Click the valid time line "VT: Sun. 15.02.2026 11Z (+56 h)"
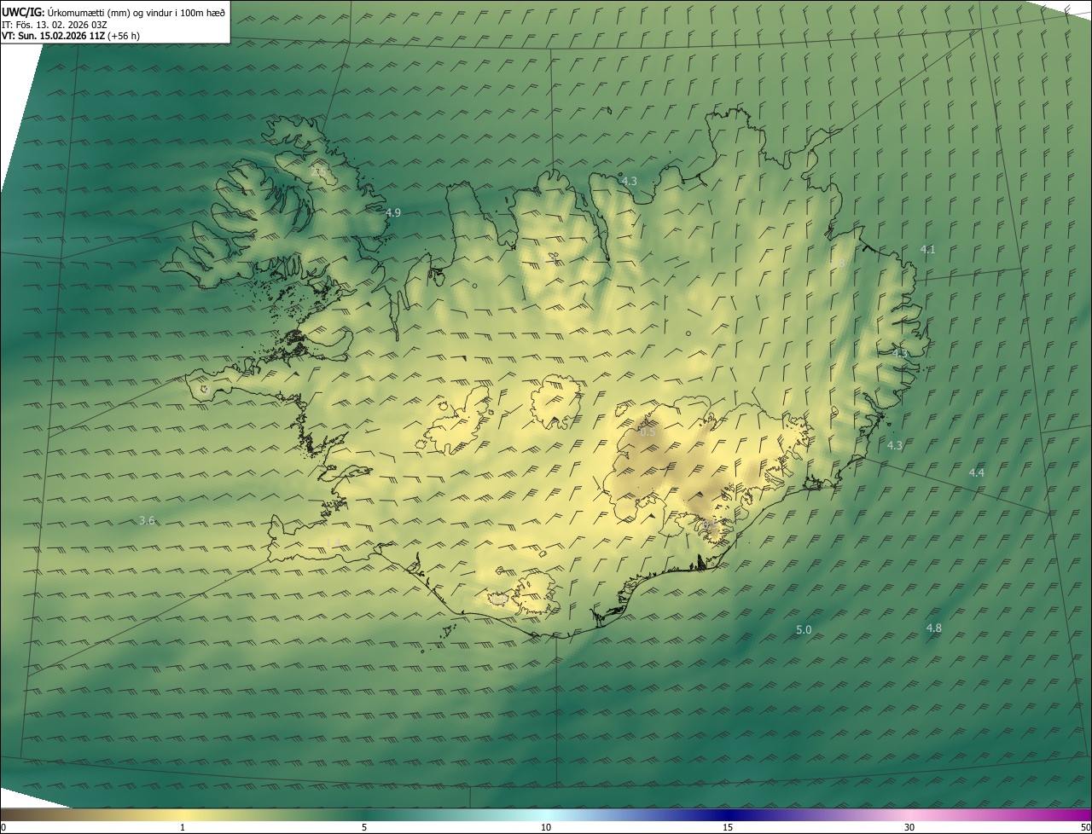 (x=71, y=36)
